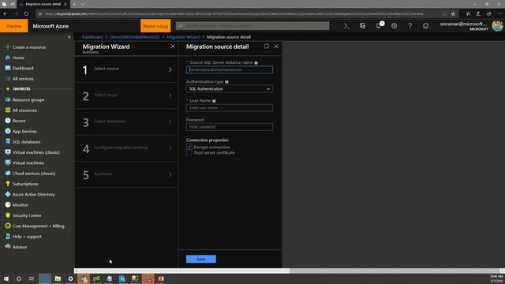Open Authentication type dropdown

pyautogui.click(x=230, y=89)
